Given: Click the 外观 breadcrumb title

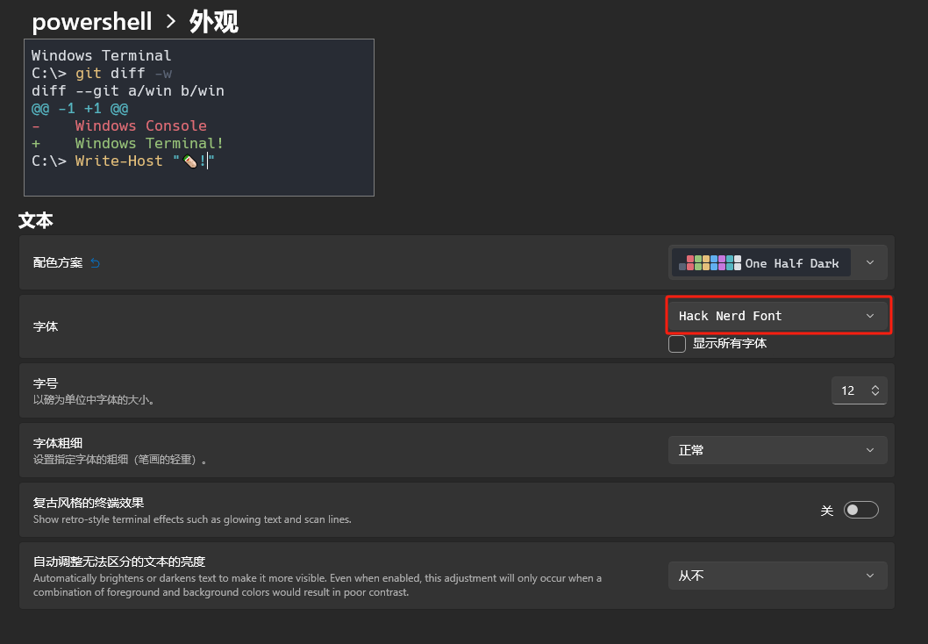Looking at the screenshot, I should [x=214, y=22].
